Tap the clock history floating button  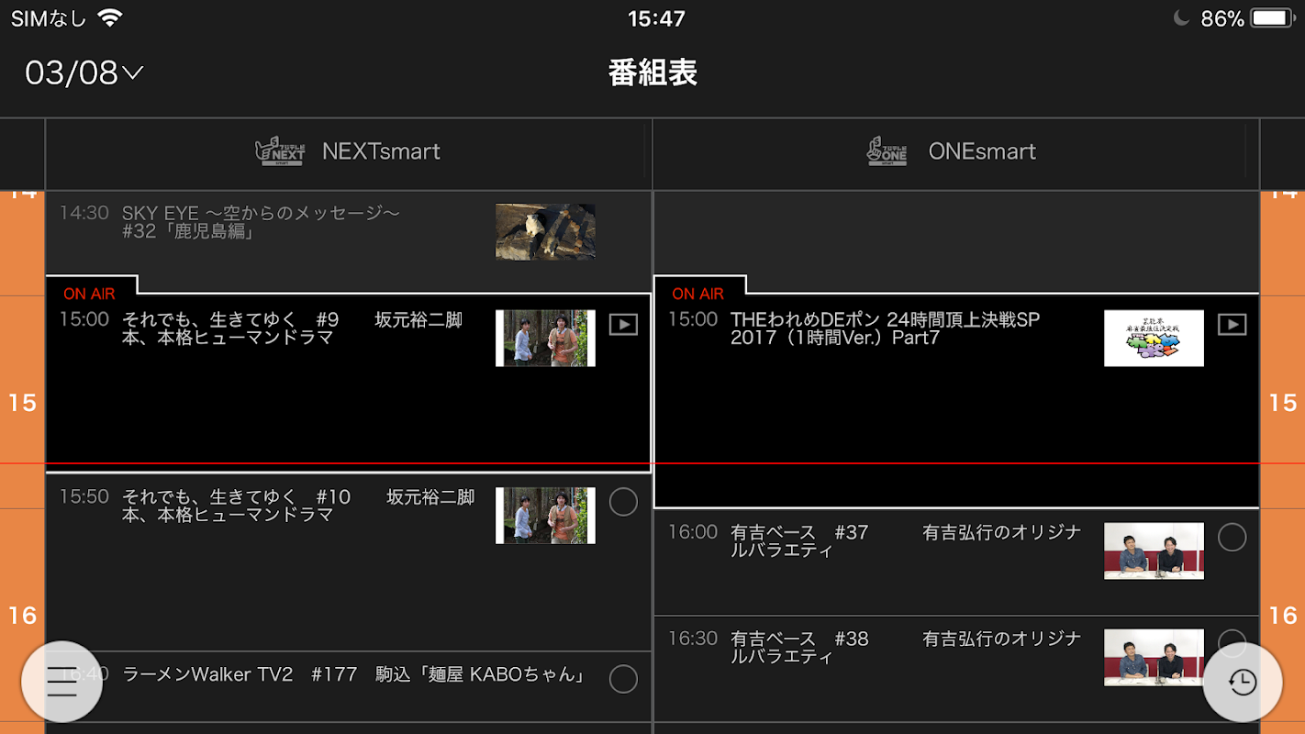pos(1243,682)
